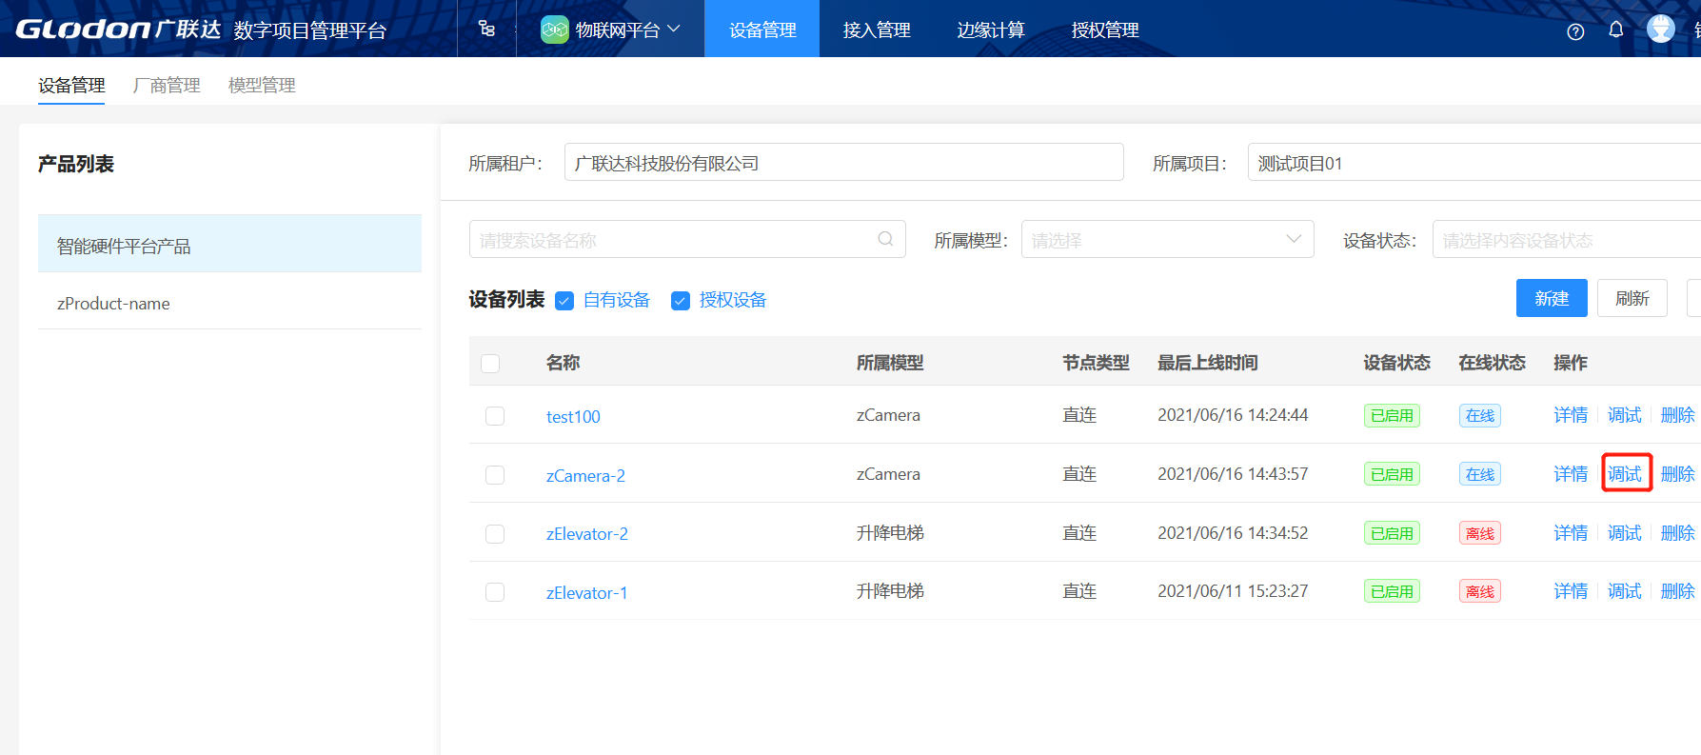Select zProduct-name in the product list
The width and height of the screenshot is (1701, 755).
click(113, 304)
